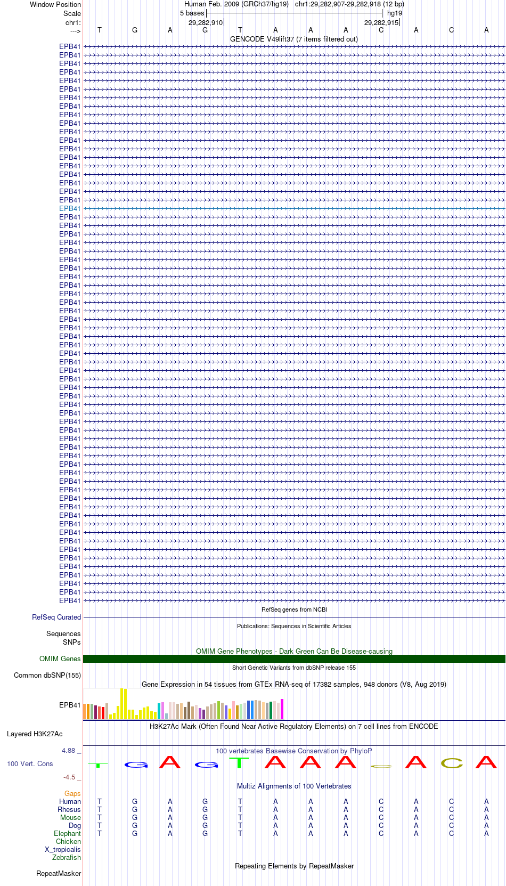Select the 29,282,910 position marker

206,23
